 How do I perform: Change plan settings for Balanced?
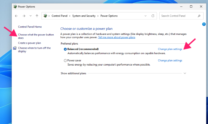point(170,49)
